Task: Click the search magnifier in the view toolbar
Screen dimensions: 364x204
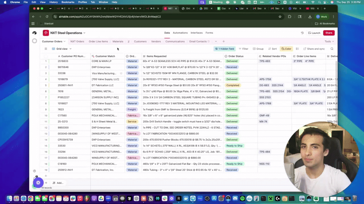Action: [x=332, y=49]
